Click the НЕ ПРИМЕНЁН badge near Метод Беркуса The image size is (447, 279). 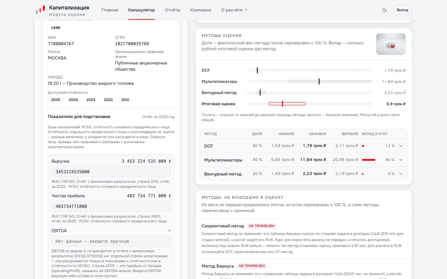click(252, 266)
